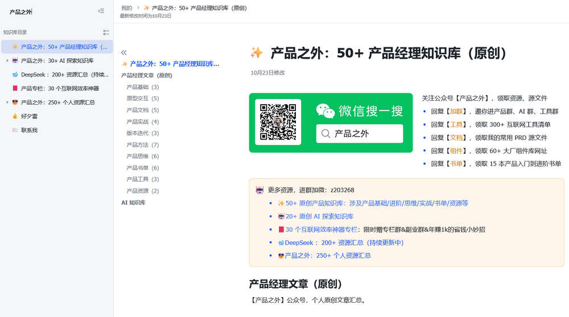Collapse outline with double chevron icon
Viewport: 569px width, 317px height.
click(123, 52)
